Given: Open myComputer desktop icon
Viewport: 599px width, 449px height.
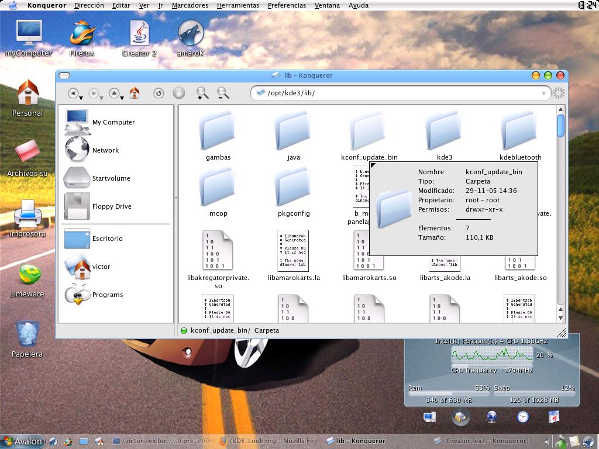Looking at the screenshot, I should [29, 38].
